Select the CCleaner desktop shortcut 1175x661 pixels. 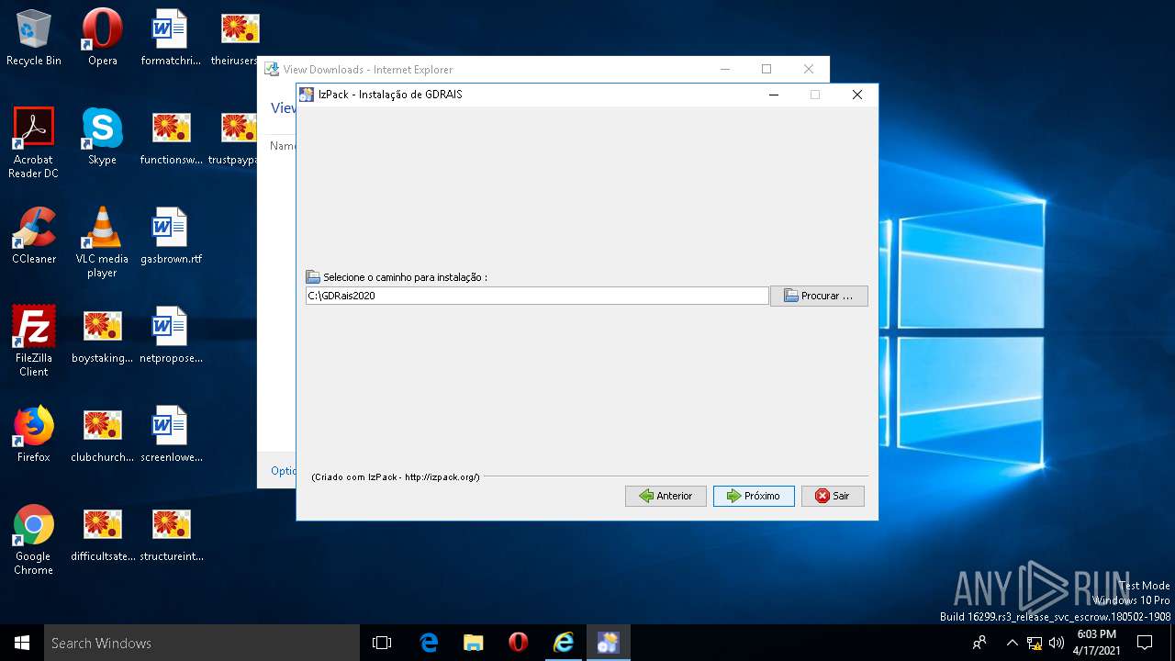[x=34, y=236]
